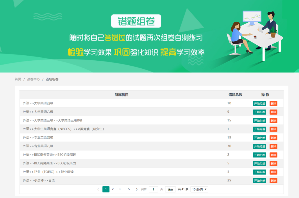Delete the 日语 wrong-question row

273,181
